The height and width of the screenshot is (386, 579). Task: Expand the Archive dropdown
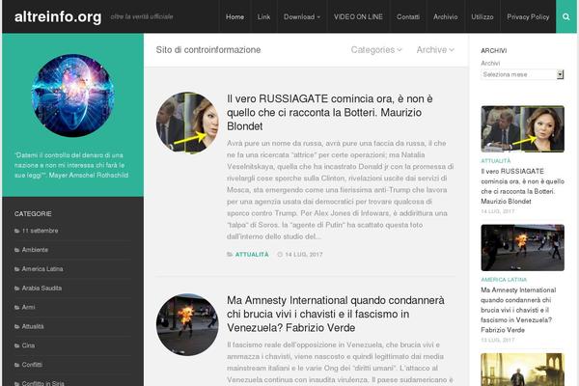435,50
